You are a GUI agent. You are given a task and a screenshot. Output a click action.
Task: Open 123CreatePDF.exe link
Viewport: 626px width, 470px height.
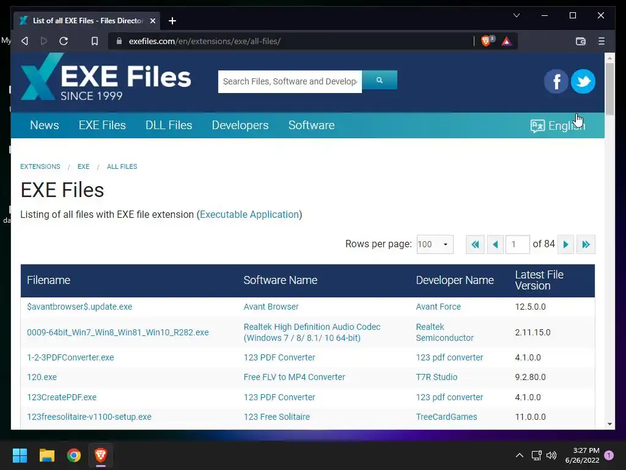coord(62,397)
